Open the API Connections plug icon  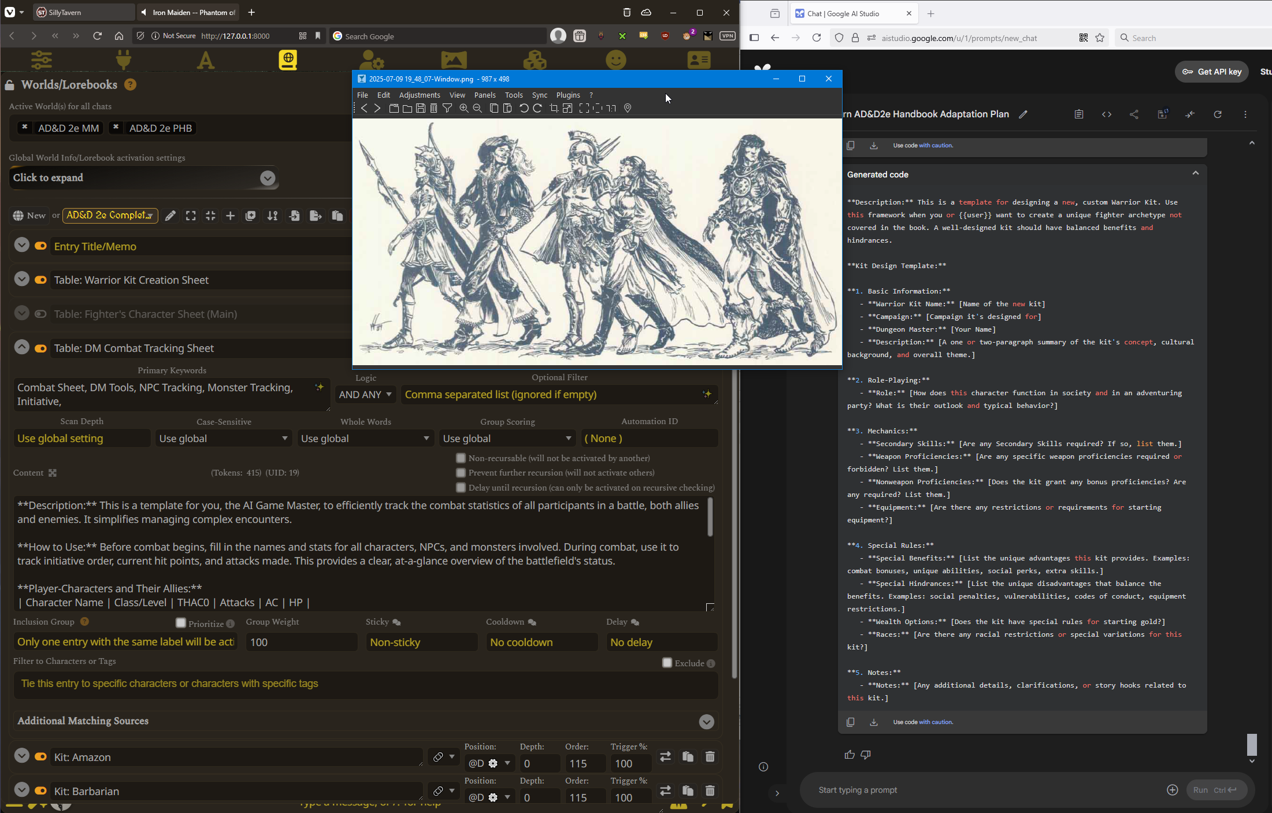tap(124, 60)
